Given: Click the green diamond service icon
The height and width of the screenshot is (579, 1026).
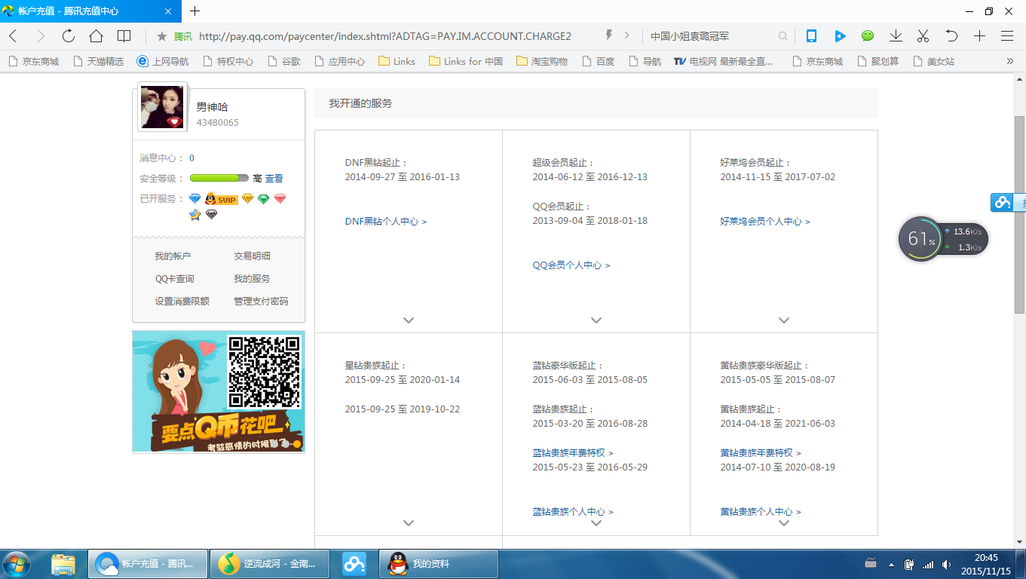Looking at the screenshot, I should pos(263,198).
